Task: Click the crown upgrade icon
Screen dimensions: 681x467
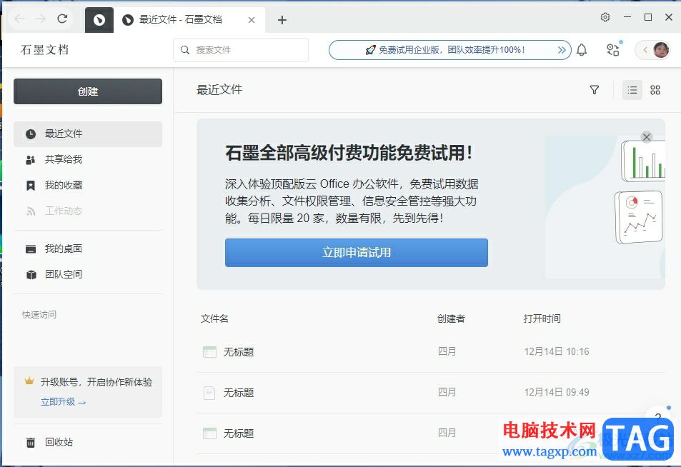Action: point(29,381)
